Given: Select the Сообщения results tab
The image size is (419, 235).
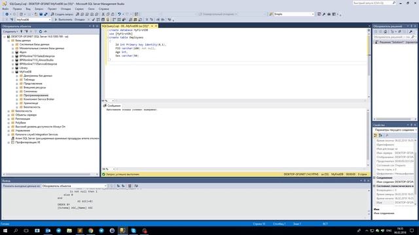Looking at the screenshot, I should point(112,106).
